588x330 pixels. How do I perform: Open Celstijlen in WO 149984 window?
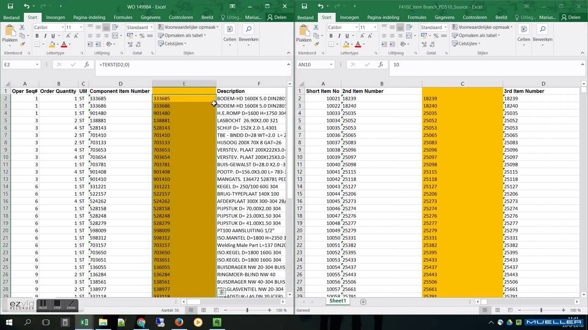172,44
